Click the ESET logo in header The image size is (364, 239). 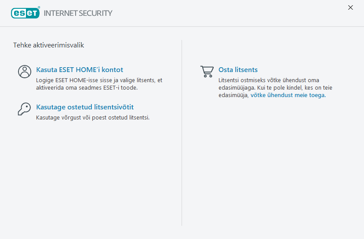25,13
